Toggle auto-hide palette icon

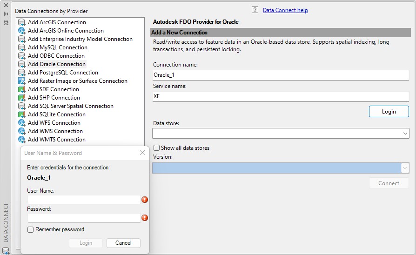tap(6, 14)
